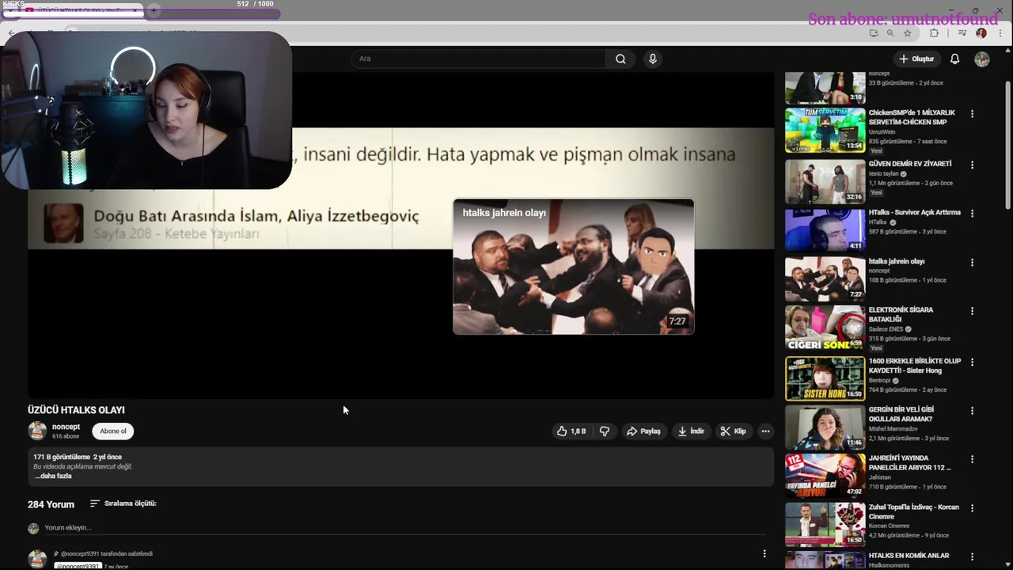Open more actions ellipsis beside Klip
This screenshot has width=1013, height=570.
765,431
